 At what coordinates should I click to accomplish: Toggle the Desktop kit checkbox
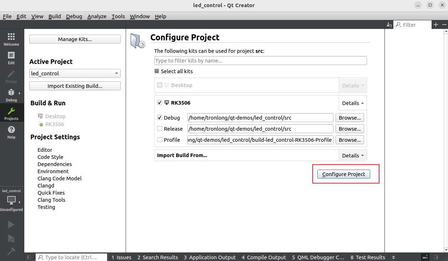tap(160, 85)
